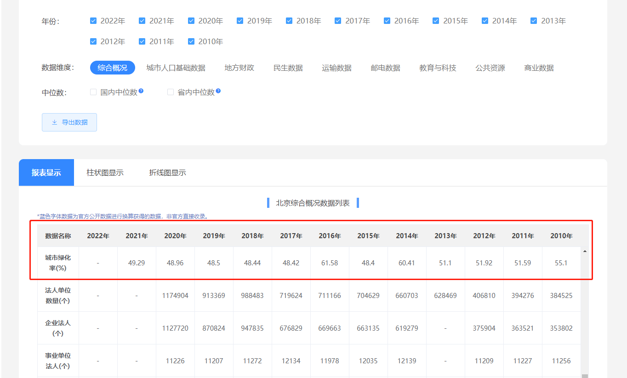Uncheck the 2022年 year checkbox
Screen dimensions: 627x378
pyautogui.click(x=93, y=21)
